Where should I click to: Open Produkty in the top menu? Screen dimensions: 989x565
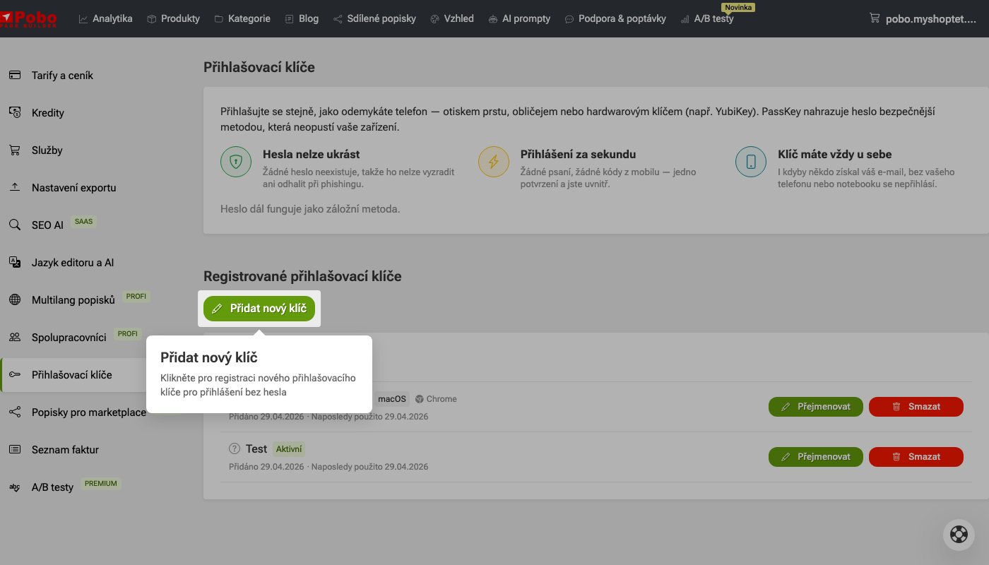point(173,18)
